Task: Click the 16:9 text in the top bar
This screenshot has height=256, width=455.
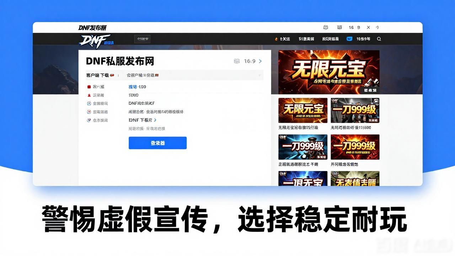Action: [354, 27]
